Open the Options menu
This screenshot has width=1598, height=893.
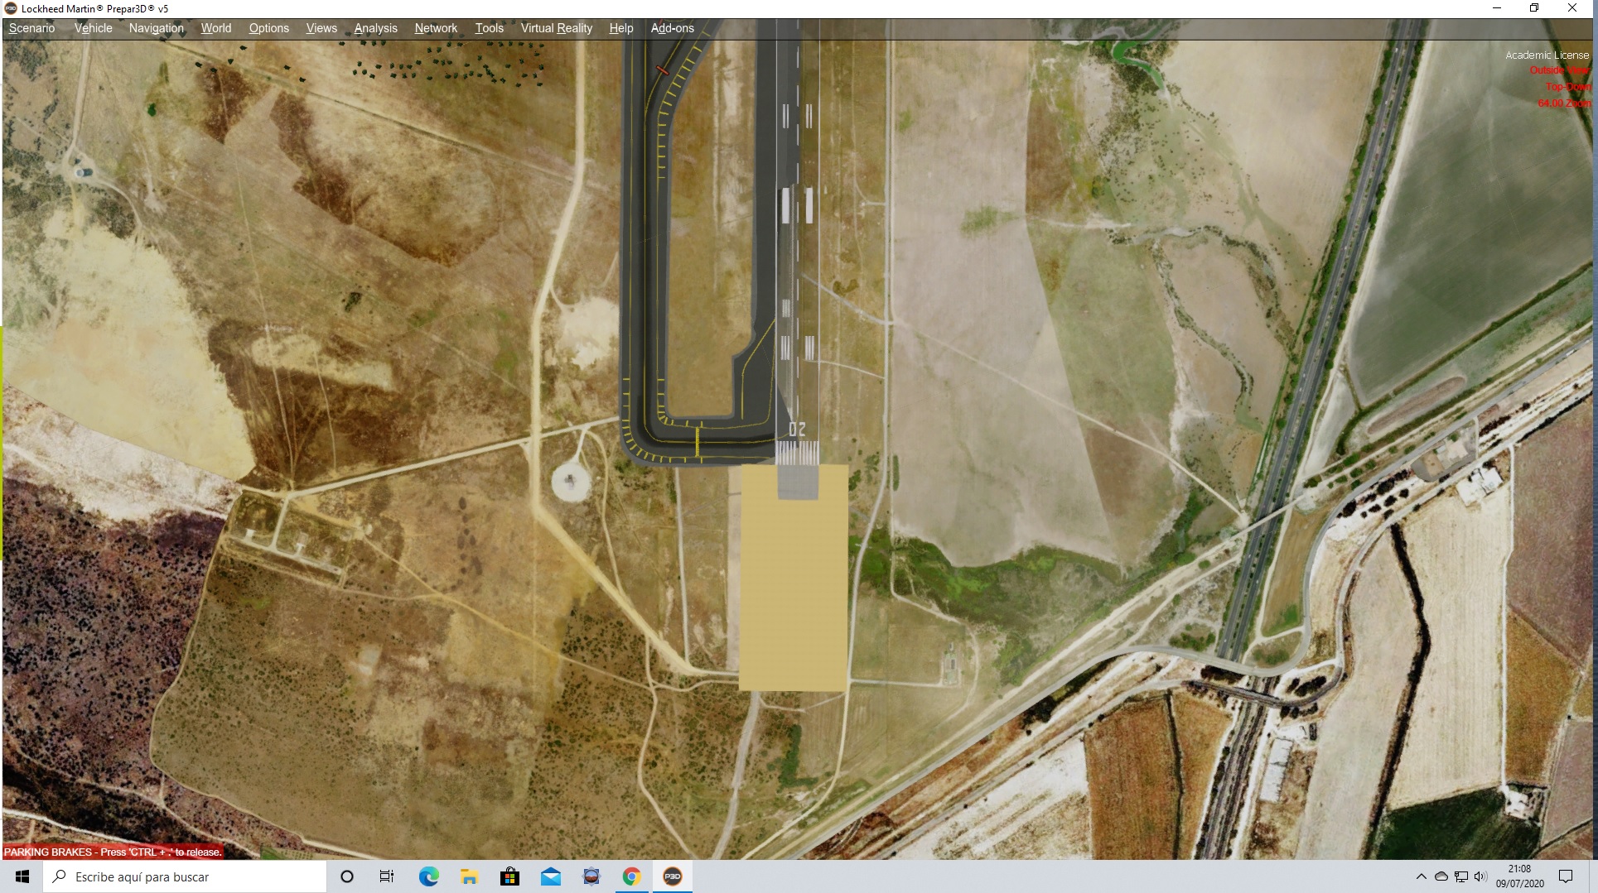coord(268,28)
